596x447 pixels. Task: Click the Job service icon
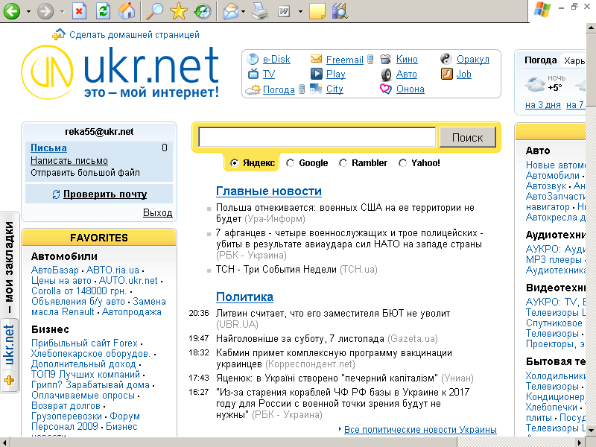(x=446, y=73)
